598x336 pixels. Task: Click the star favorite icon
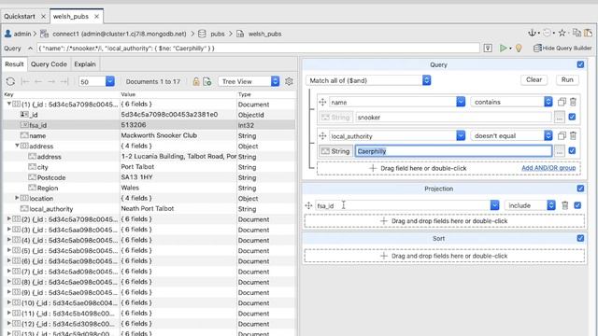(x=562, y=34)
